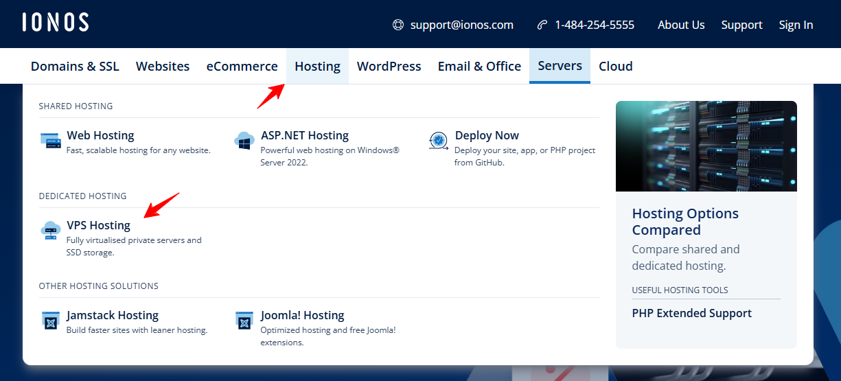Click the ASP.NET Hosting Windows cloud icon
The width and height of the screenshot is (841, 381).
[244, 141]
